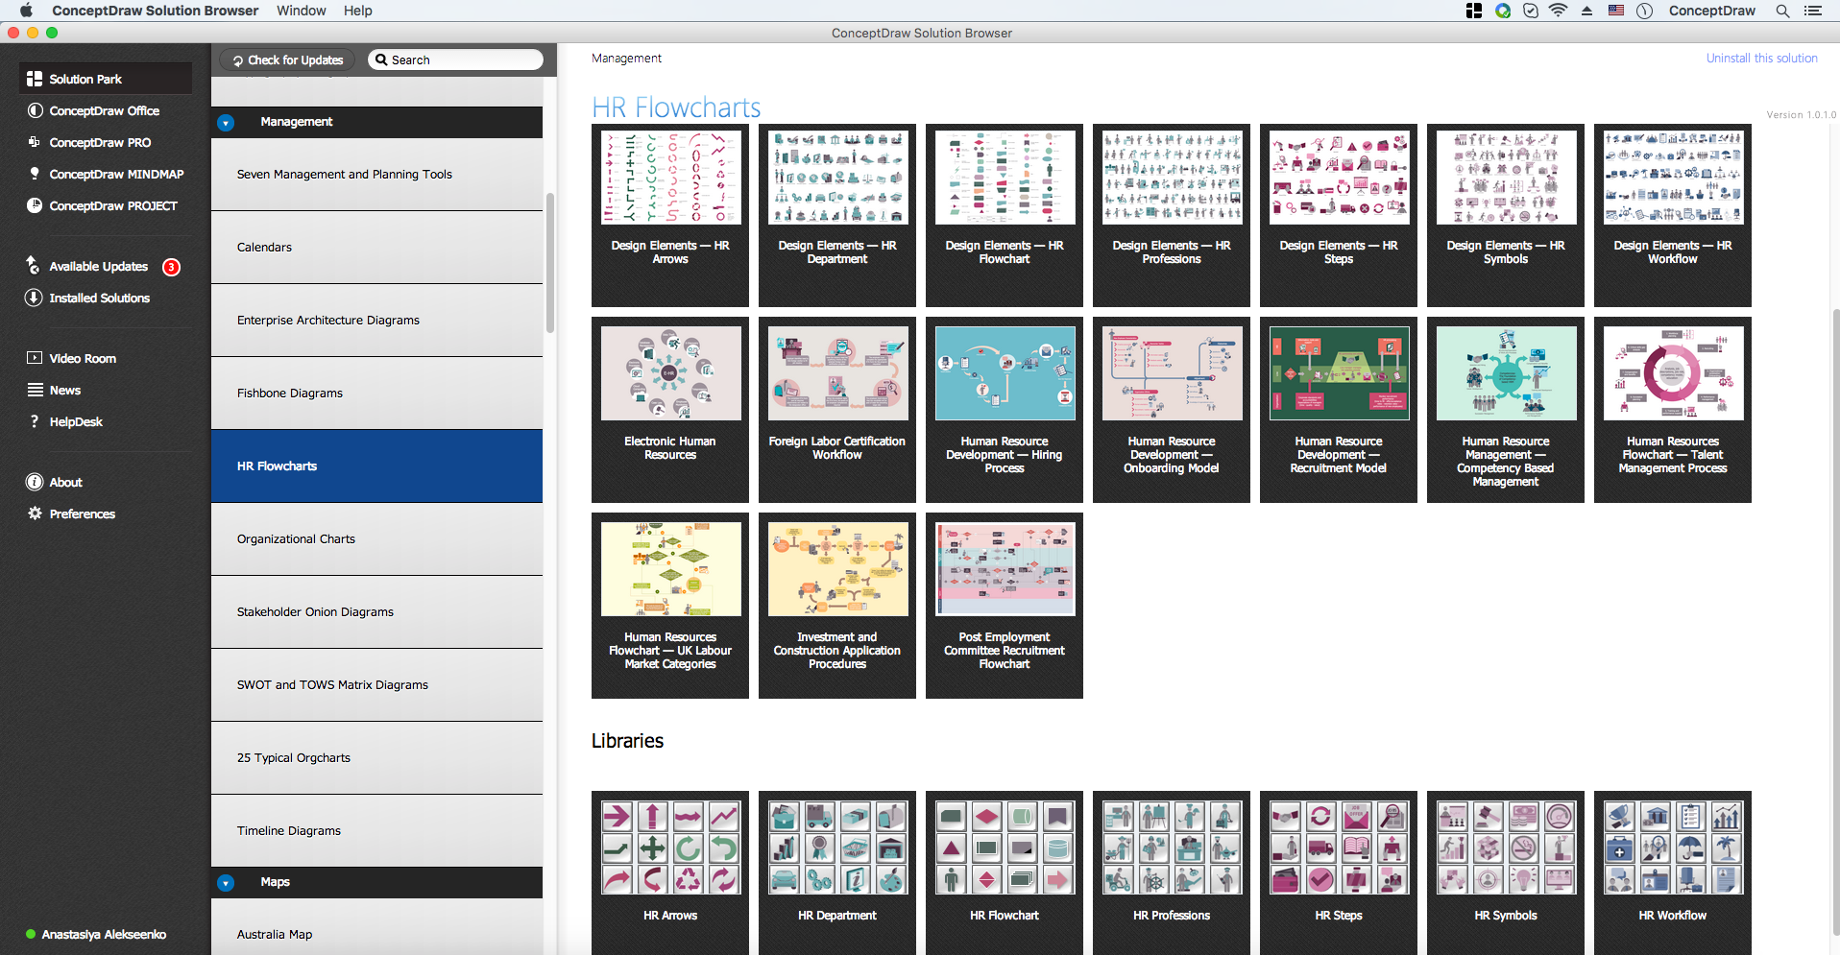The image size is (1840, 955).
Task: Open Electronic Human Resources sample
Action: [670, 410]
